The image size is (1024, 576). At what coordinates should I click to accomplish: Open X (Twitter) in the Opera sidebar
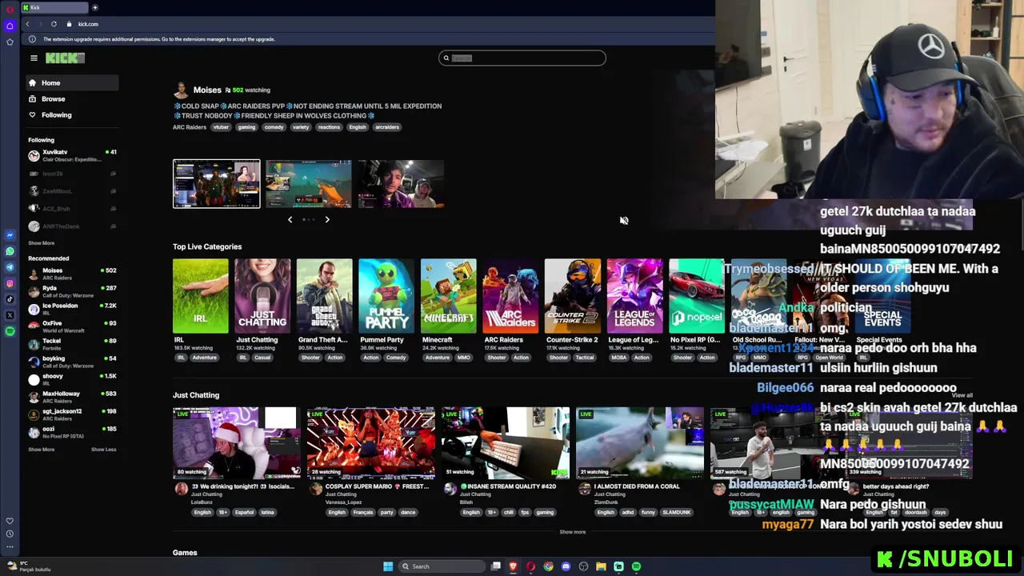pyautogui.click(x=10, y=315)
